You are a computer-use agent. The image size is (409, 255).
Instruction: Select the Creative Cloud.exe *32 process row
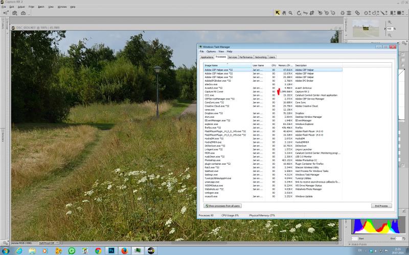(273, 106)
